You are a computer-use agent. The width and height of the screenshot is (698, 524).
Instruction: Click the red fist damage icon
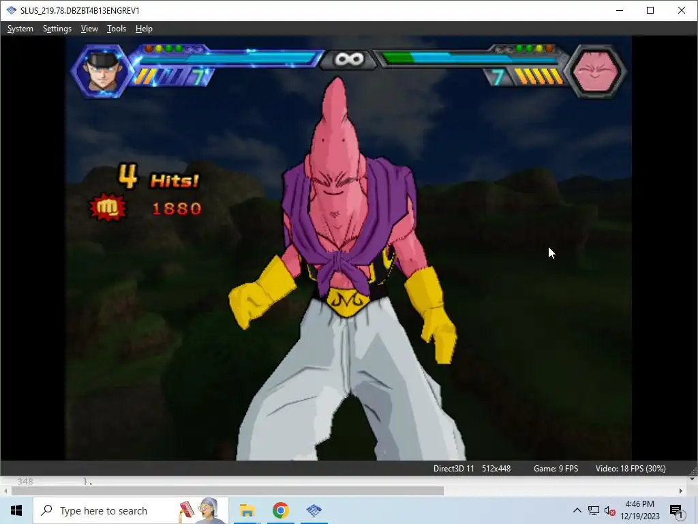(x=108, y=207)
